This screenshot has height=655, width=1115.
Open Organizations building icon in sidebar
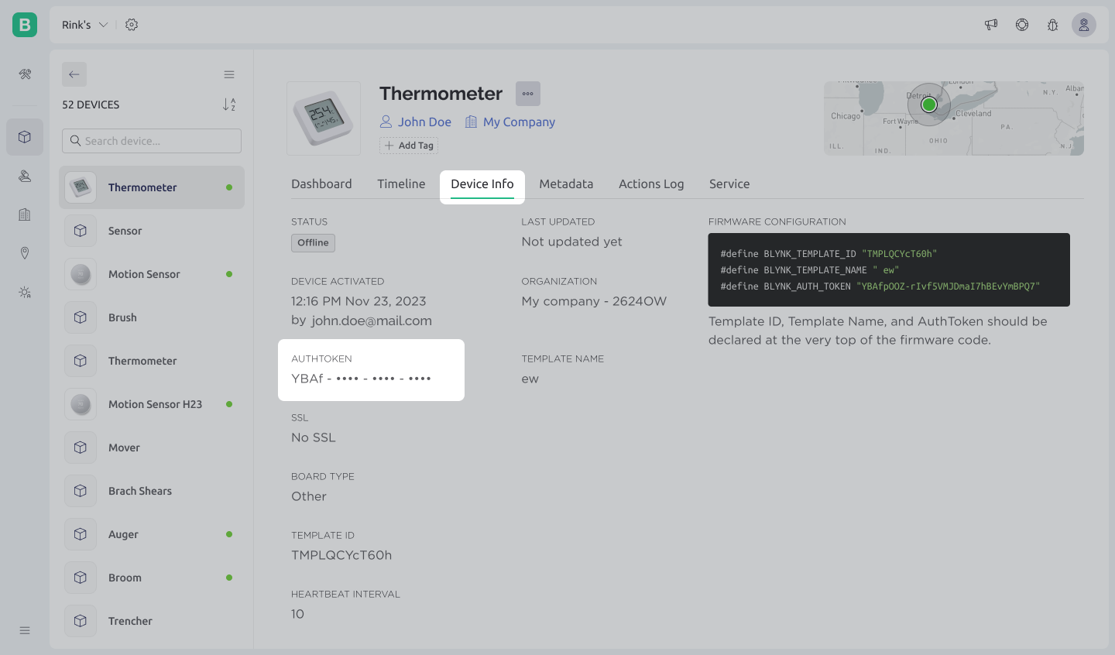pos(25,214)
